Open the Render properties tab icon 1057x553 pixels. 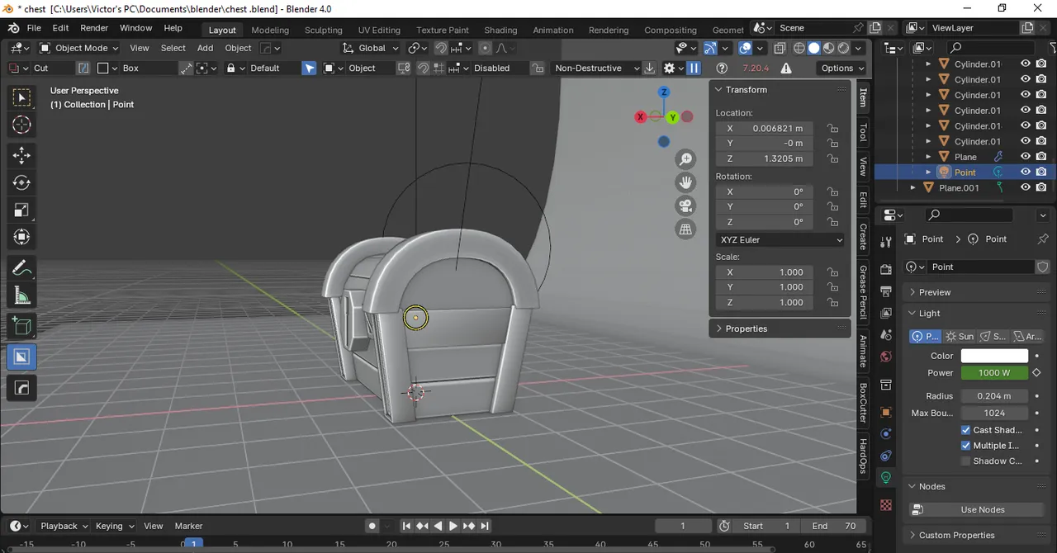[x=886, y=270]
